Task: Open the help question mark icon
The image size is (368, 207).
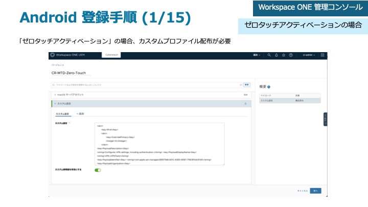Action: (291, 55)
